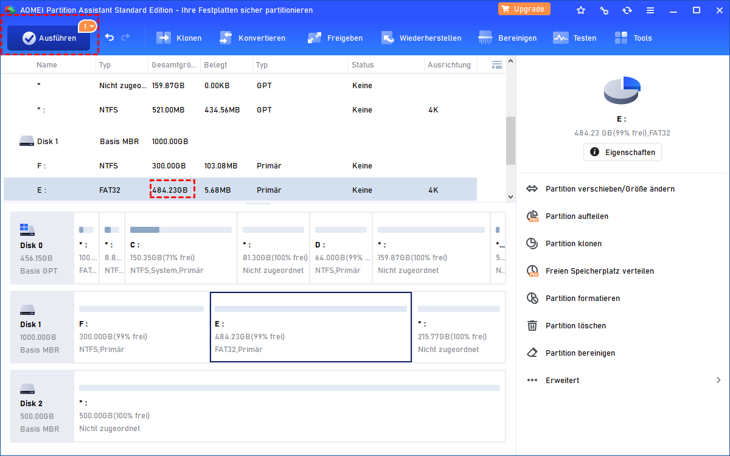Click the column view settings icon

coord(496,64)
